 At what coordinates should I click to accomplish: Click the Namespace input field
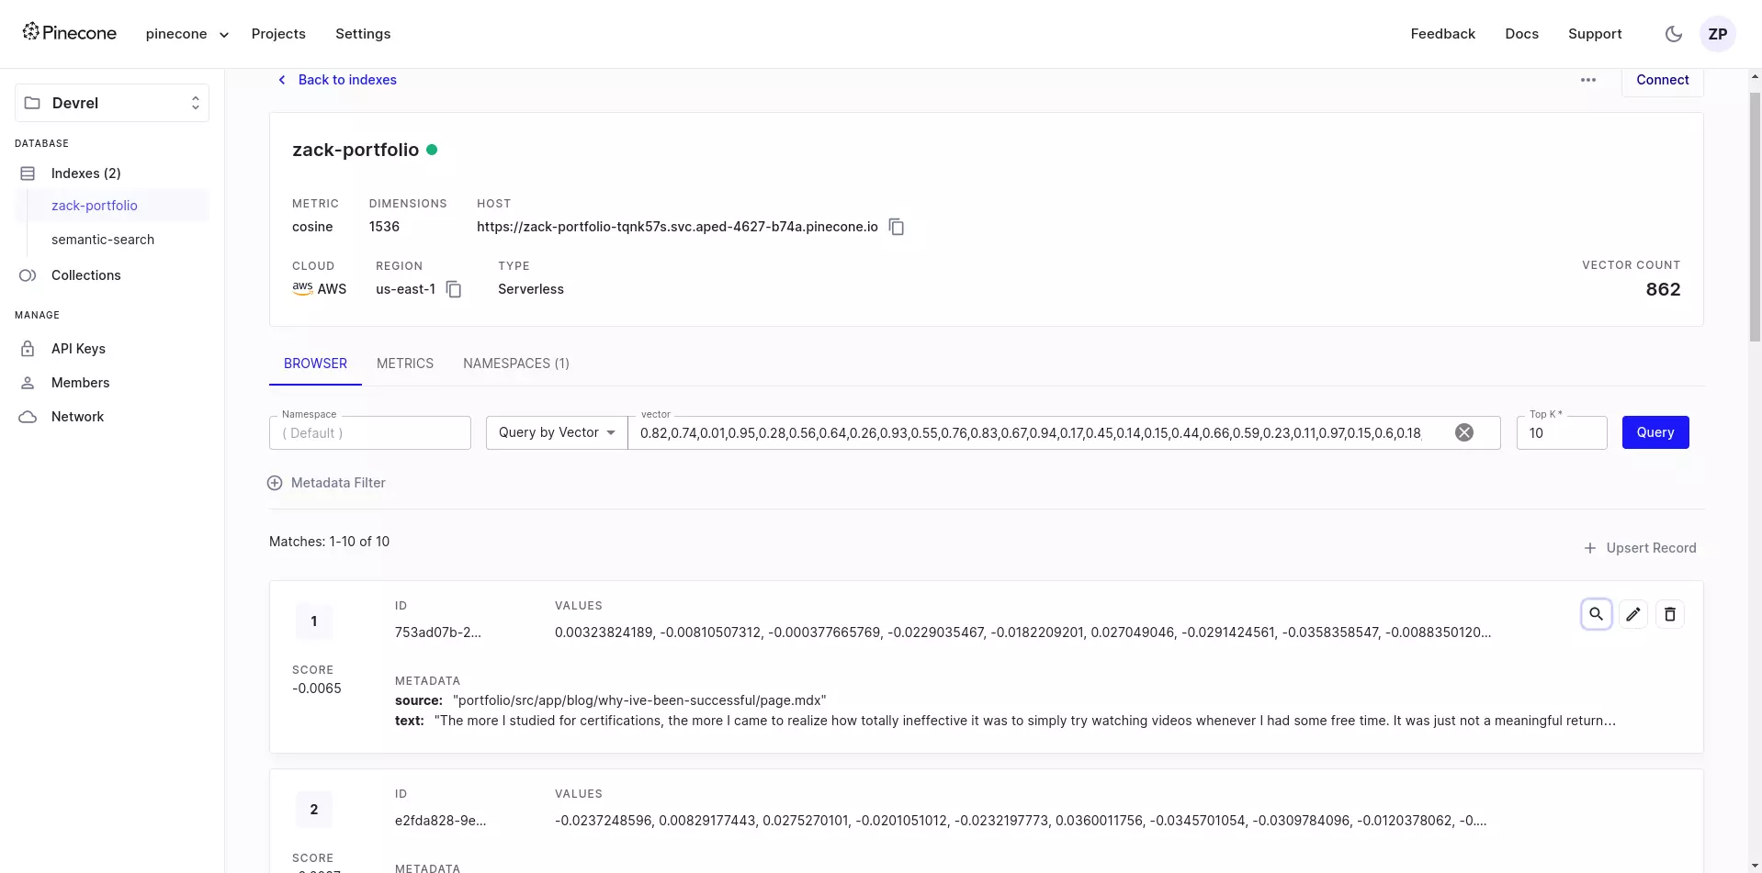pos(369,433)
